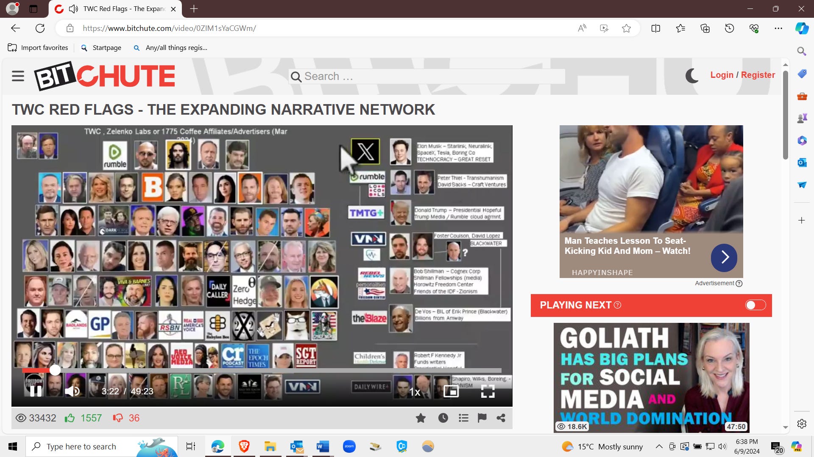The height and width of the screenshot is (457, 814).
Task: Open tab actions menu
Action: tap(33, 9)
